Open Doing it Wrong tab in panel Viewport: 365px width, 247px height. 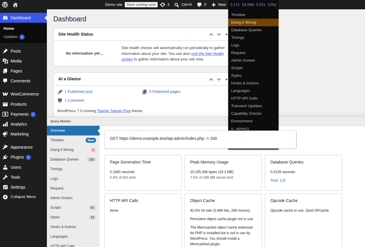tap(73, 150)
